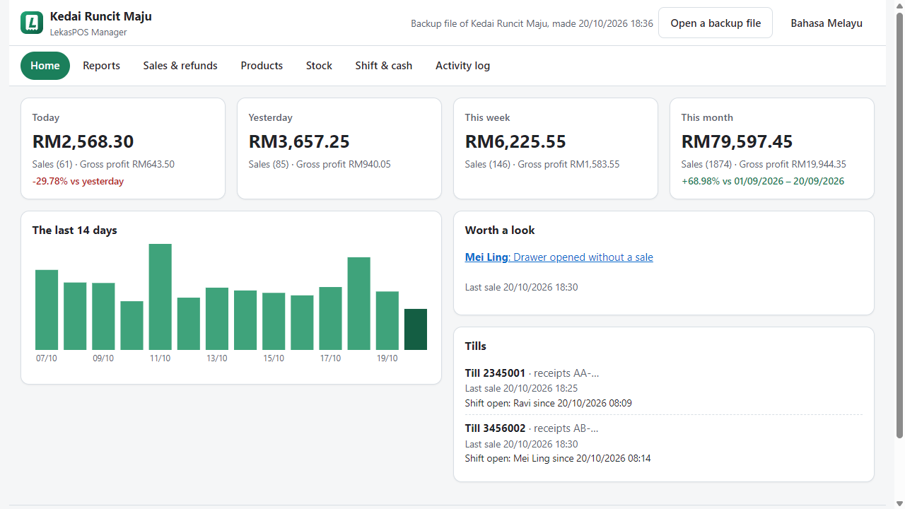Open the Products tab
905x509 pixels.
pyautogui.click(x=262, y=66)
